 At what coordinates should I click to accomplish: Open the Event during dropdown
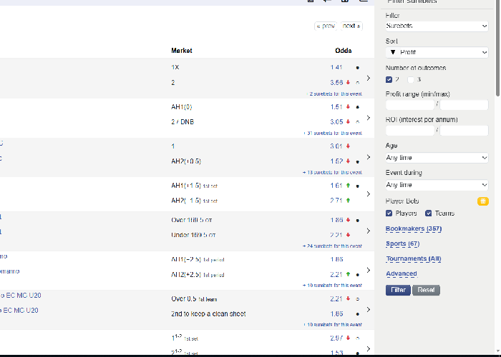click(437, 185)
